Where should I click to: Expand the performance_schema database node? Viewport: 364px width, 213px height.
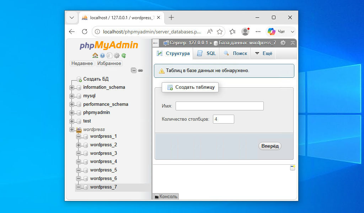72,104
